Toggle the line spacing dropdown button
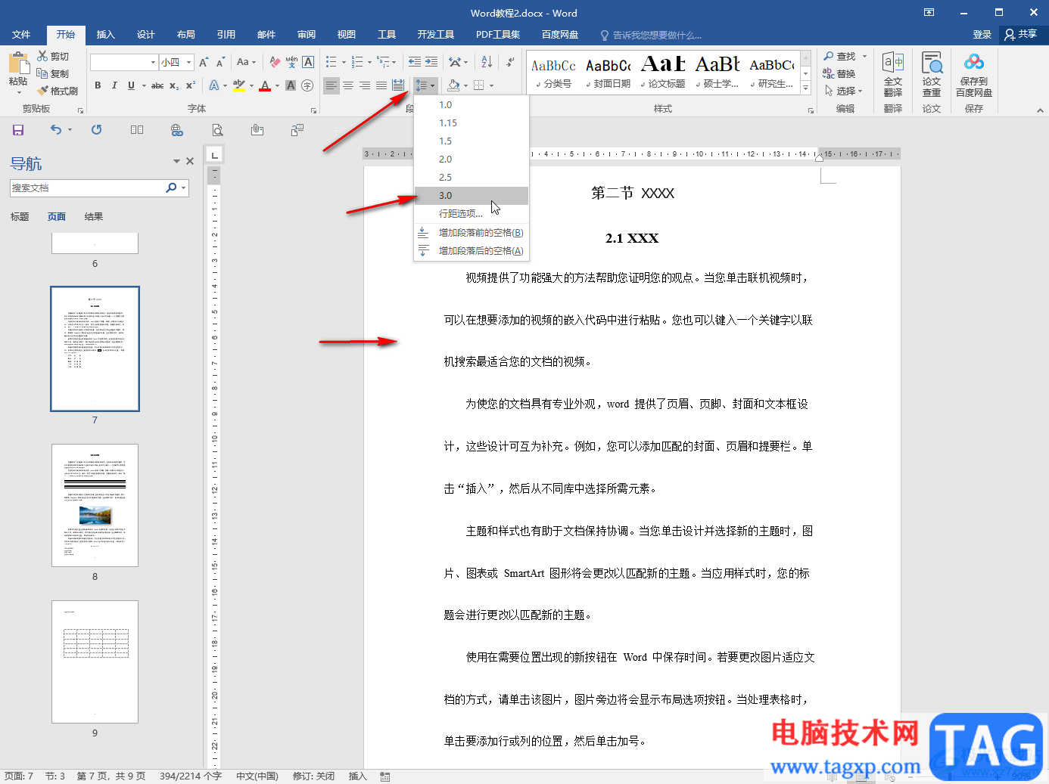Image resolution: width=1049 pixels, height=784 pixels. point(425,85)
